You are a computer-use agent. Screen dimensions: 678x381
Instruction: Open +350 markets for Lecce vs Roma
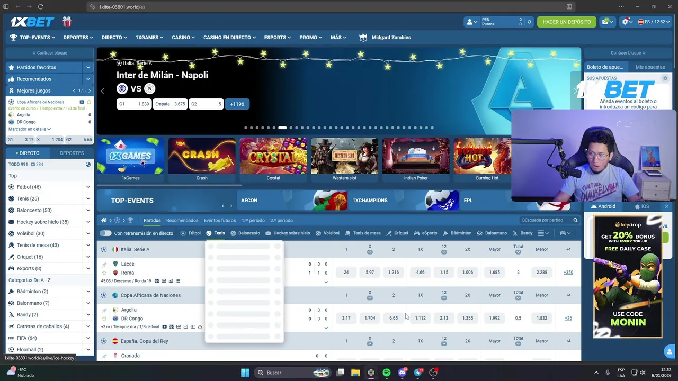(568, 273)
